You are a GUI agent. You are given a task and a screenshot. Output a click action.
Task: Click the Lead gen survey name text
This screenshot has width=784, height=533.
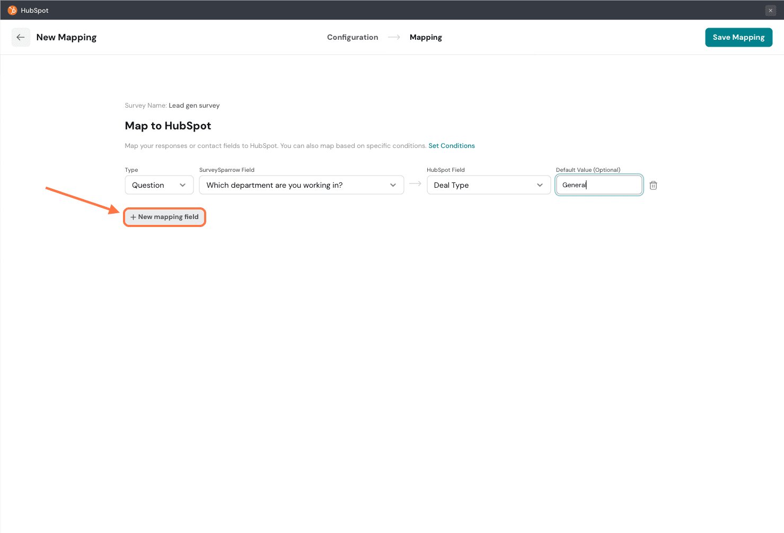[x=194, y=106]
